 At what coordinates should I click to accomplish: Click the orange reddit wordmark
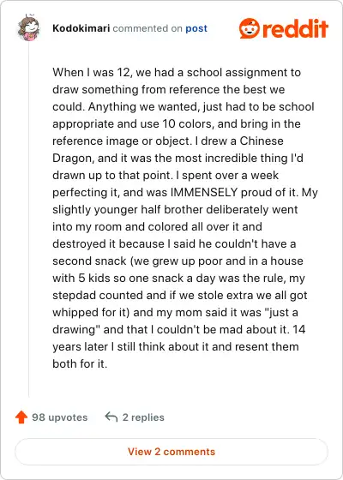coord(296,28)
